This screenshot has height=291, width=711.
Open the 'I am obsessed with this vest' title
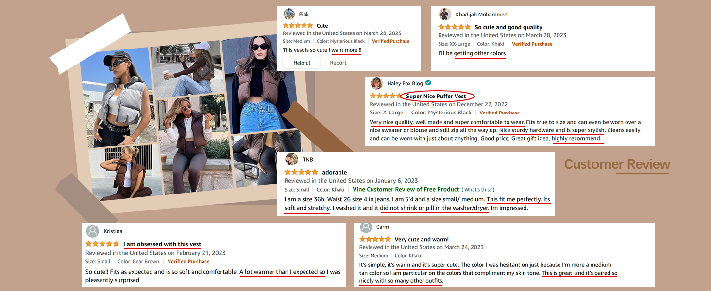pos(162,244)
